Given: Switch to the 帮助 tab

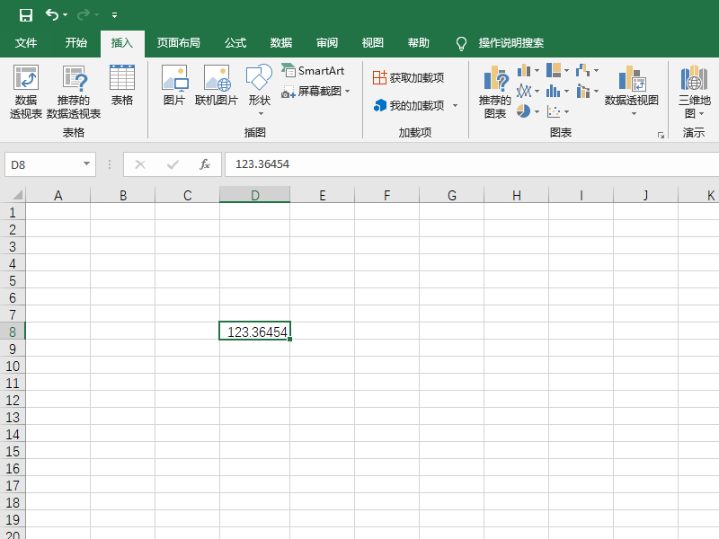Looking at the screenshot, I should 418,43.
